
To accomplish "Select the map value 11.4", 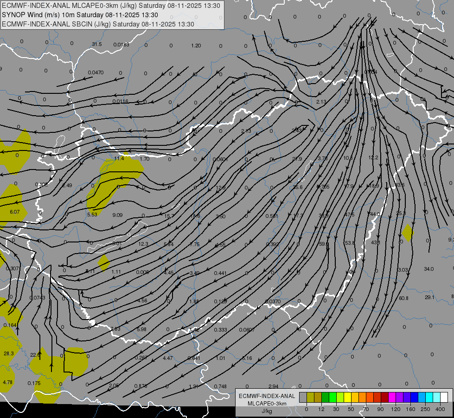I will (119, 158).
